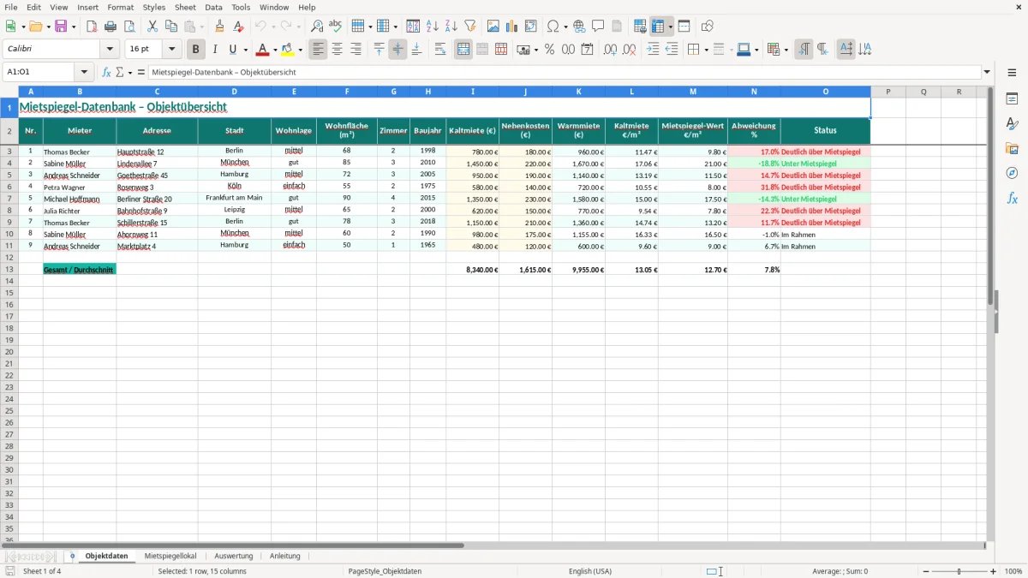
Task: Click the formula equals button
Action: point(141,72)
